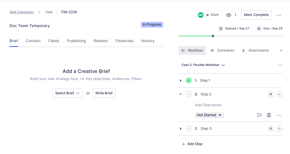This screenshot has width=290, height=154.
Task: Click the Add Campaign breadcrumb link
Action: (x=22, y=12)
